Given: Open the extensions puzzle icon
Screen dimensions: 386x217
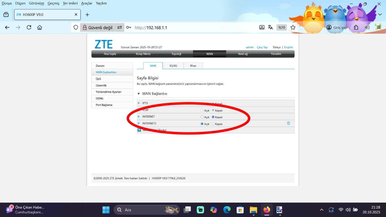Looking at the screenshot, I should (x=356, y=27).
